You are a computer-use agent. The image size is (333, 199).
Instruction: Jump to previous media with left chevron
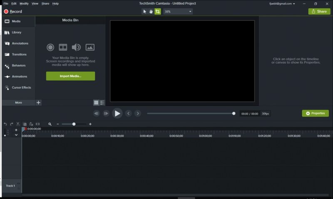click(x=128, y=113)
